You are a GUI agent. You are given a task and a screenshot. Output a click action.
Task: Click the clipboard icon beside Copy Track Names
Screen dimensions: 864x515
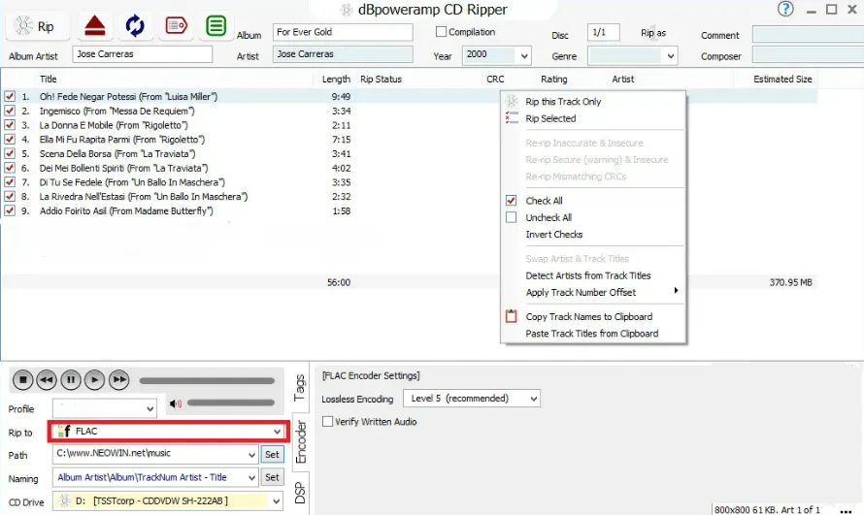(x=512, y=316)
